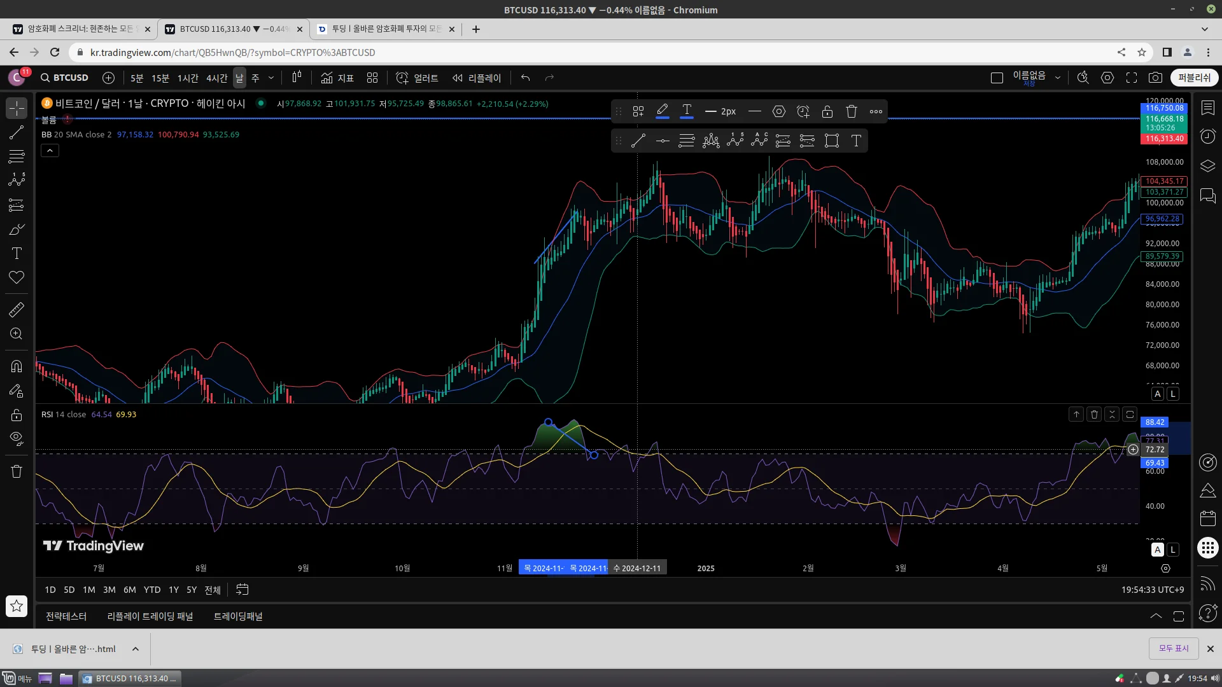1222x687 pixels.
Task: Open line color pencil swatch in floating toolbar
Action: tap(662, 111)
